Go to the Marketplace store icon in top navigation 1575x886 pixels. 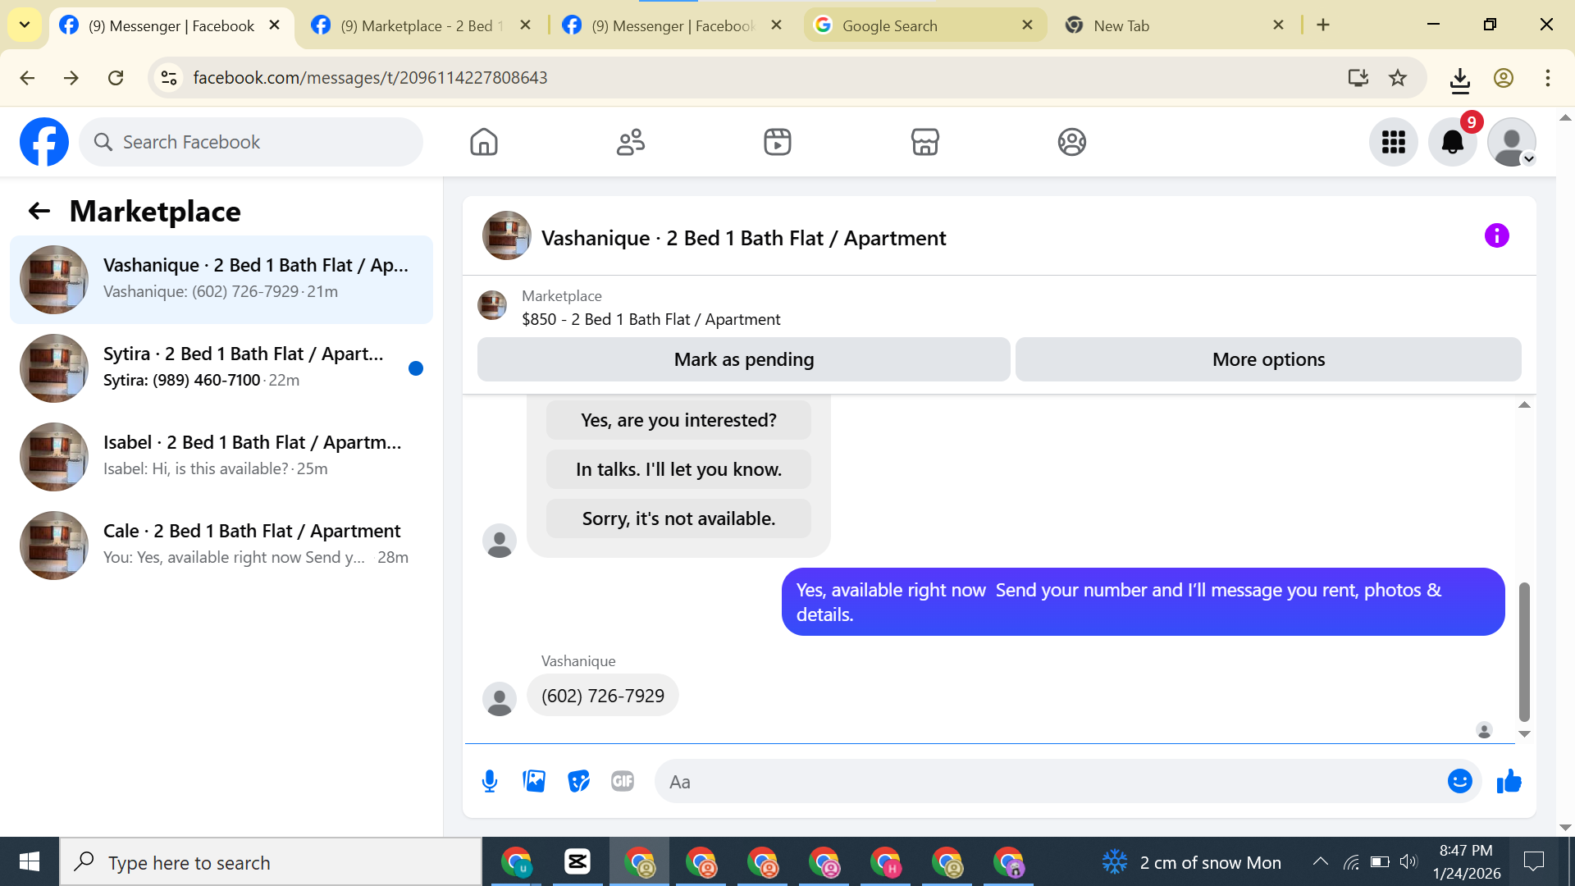pos(924,142)
